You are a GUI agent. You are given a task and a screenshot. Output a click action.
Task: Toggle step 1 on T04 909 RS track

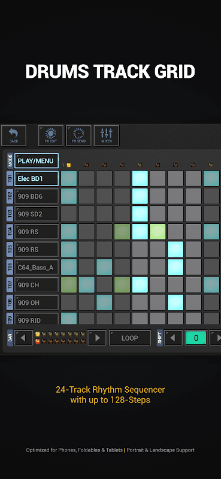[69, 232]
